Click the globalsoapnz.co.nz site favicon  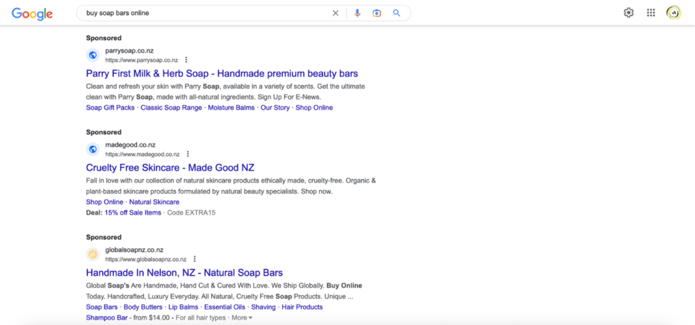coord(92,255)
